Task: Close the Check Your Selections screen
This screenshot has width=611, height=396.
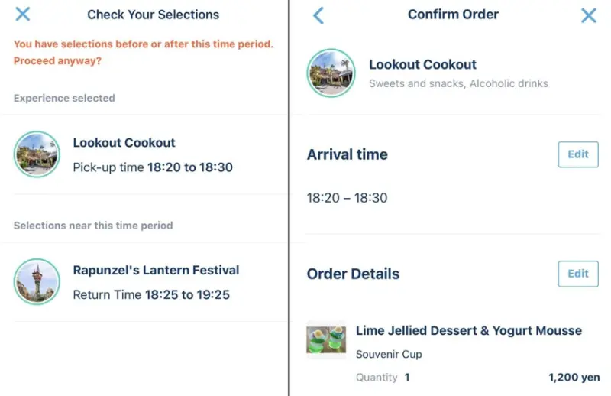Action: [x=23, y=14]
